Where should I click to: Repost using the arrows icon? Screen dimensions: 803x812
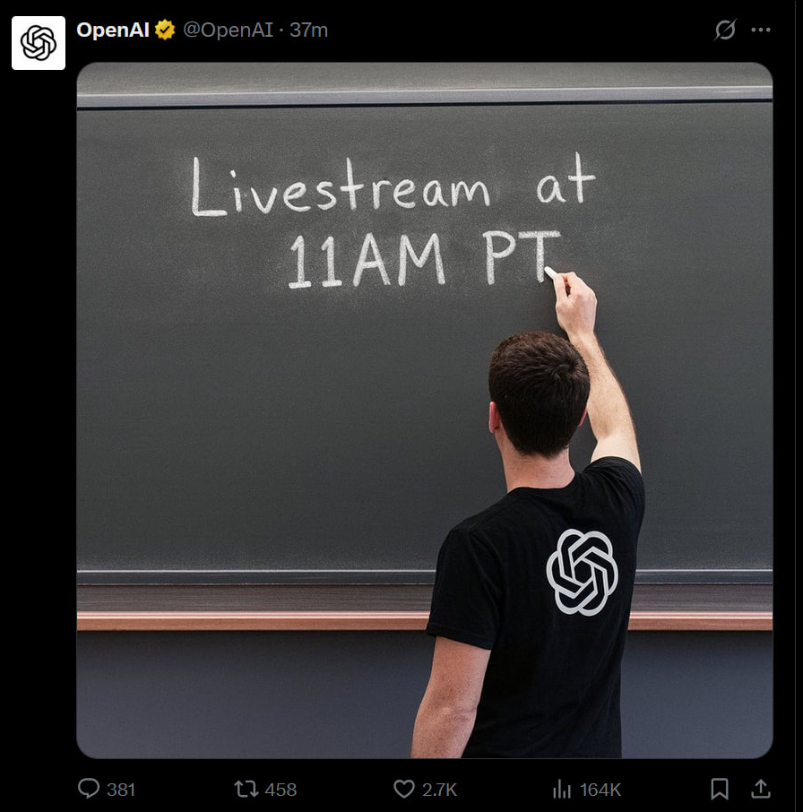coord(246,789)
